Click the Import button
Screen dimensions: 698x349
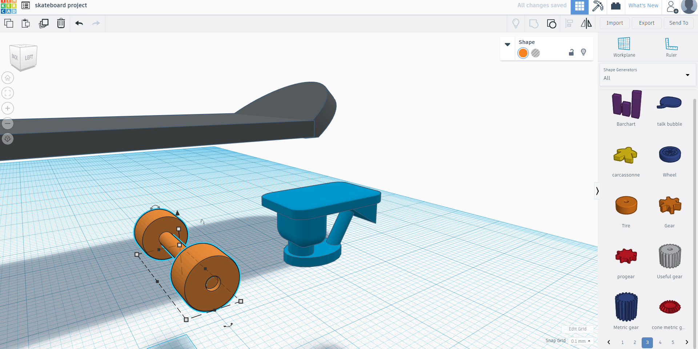(614, 23)
